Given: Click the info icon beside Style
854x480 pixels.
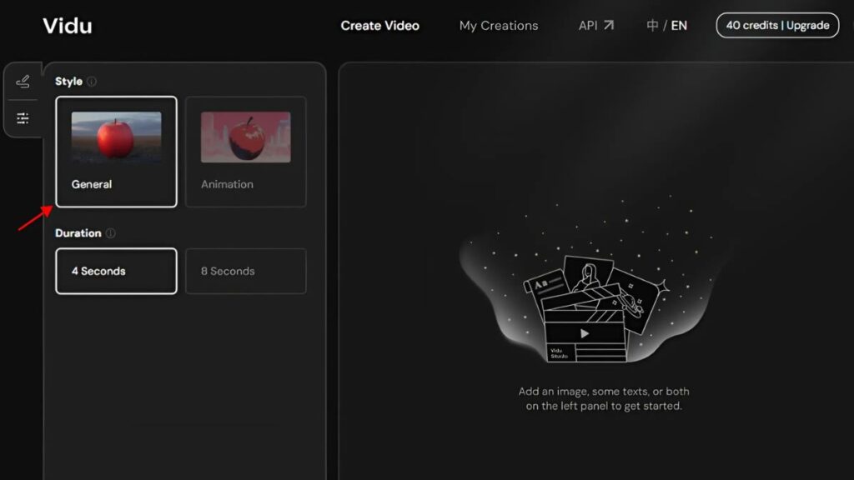Looking at the screenshot, I should point(92,82).
